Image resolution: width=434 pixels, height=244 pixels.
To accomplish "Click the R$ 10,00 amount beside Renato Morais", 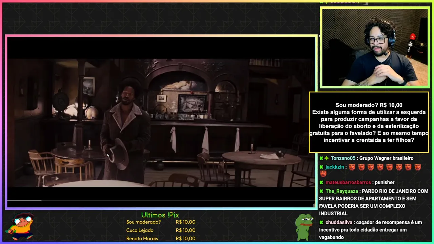I will 185,238.
